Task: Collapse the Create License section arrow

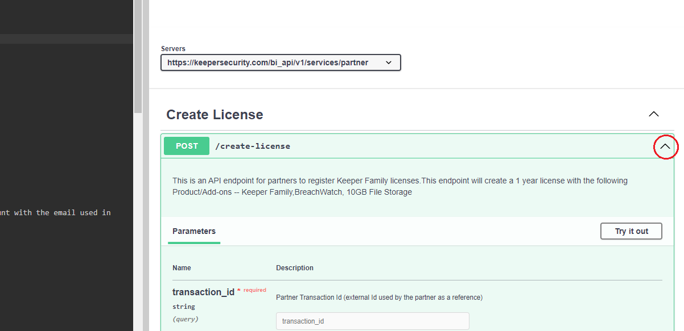Action: pyautogui.click(x=654, y=114)
